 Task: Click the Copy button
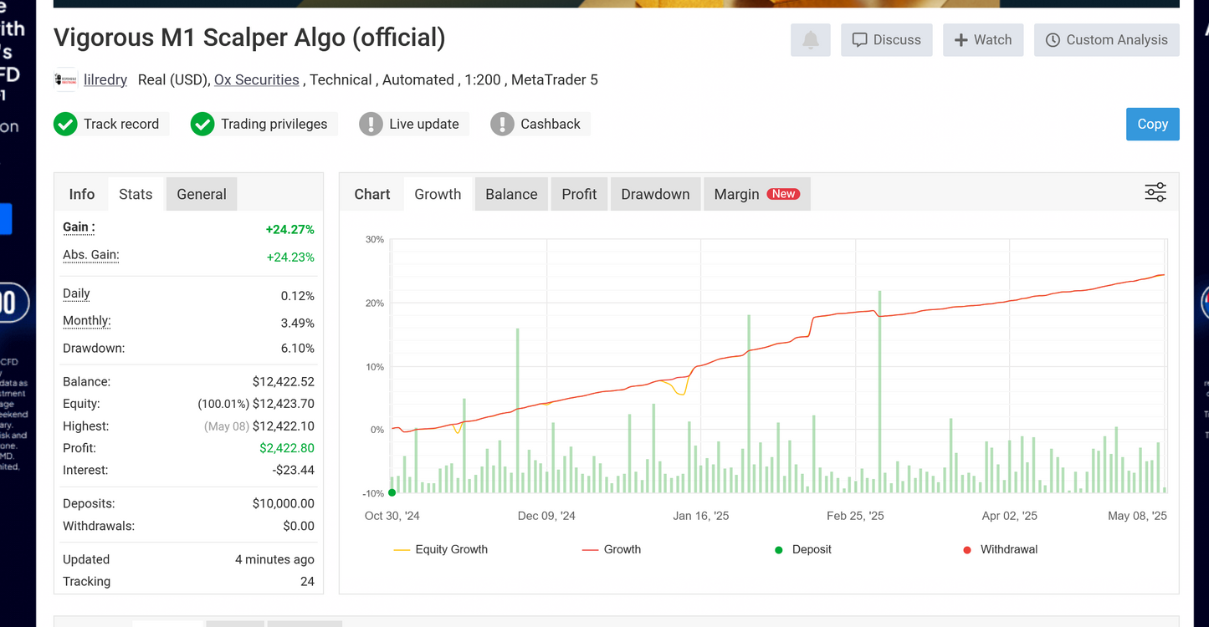point(1152,124)
